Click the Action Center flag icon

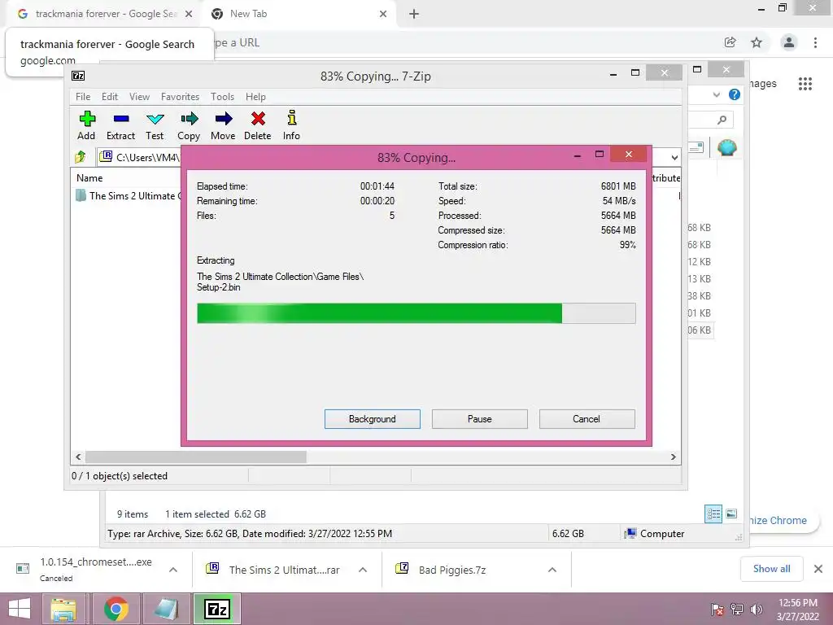point(717,609)
